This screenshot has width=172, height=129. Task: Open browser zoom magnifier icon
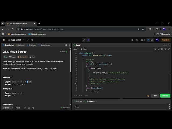click(x=139, y=29)
